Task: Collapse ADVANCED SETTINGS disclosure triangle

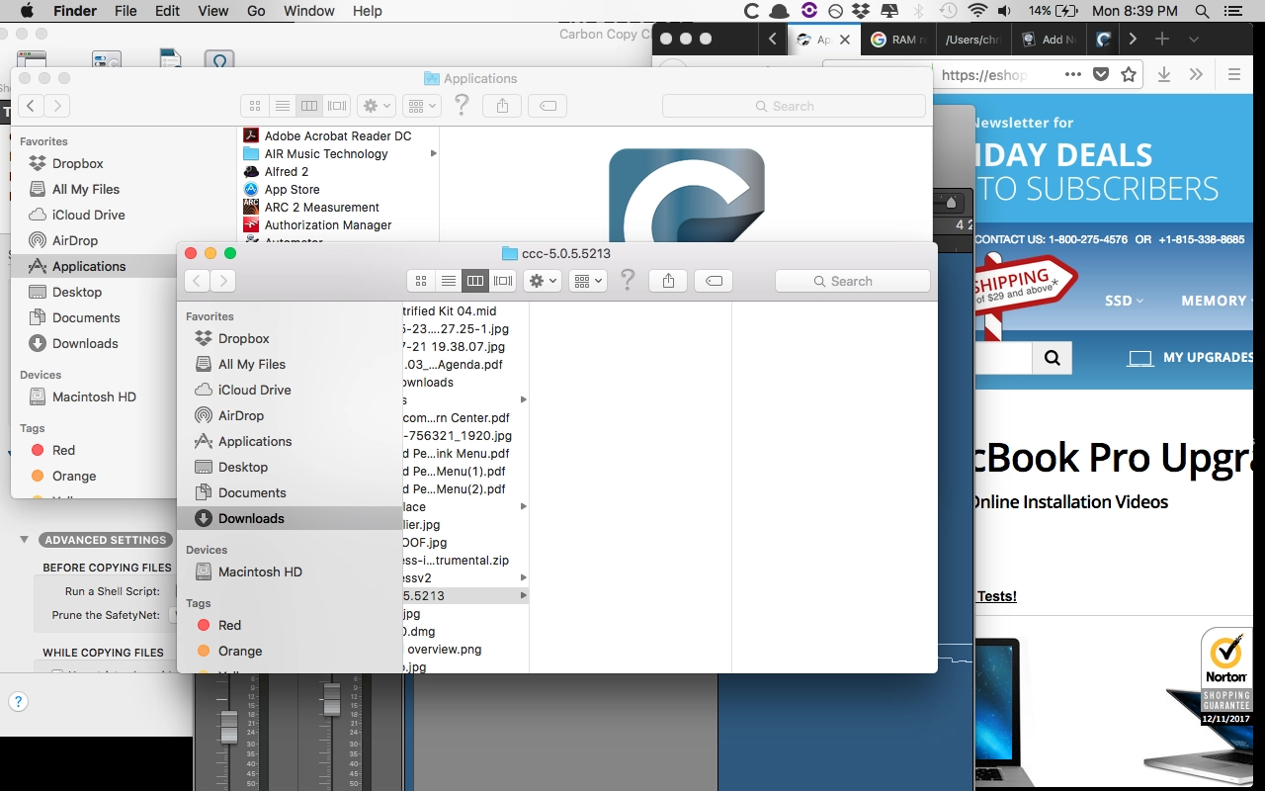Action: click(25, 540)
